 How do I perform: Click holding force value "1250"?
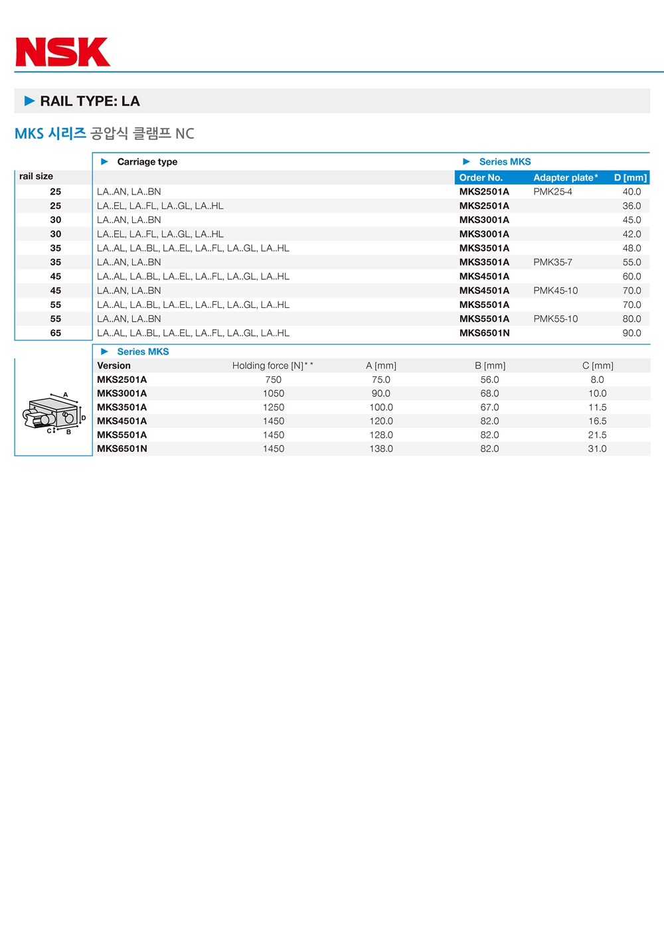tap(273, 407)
